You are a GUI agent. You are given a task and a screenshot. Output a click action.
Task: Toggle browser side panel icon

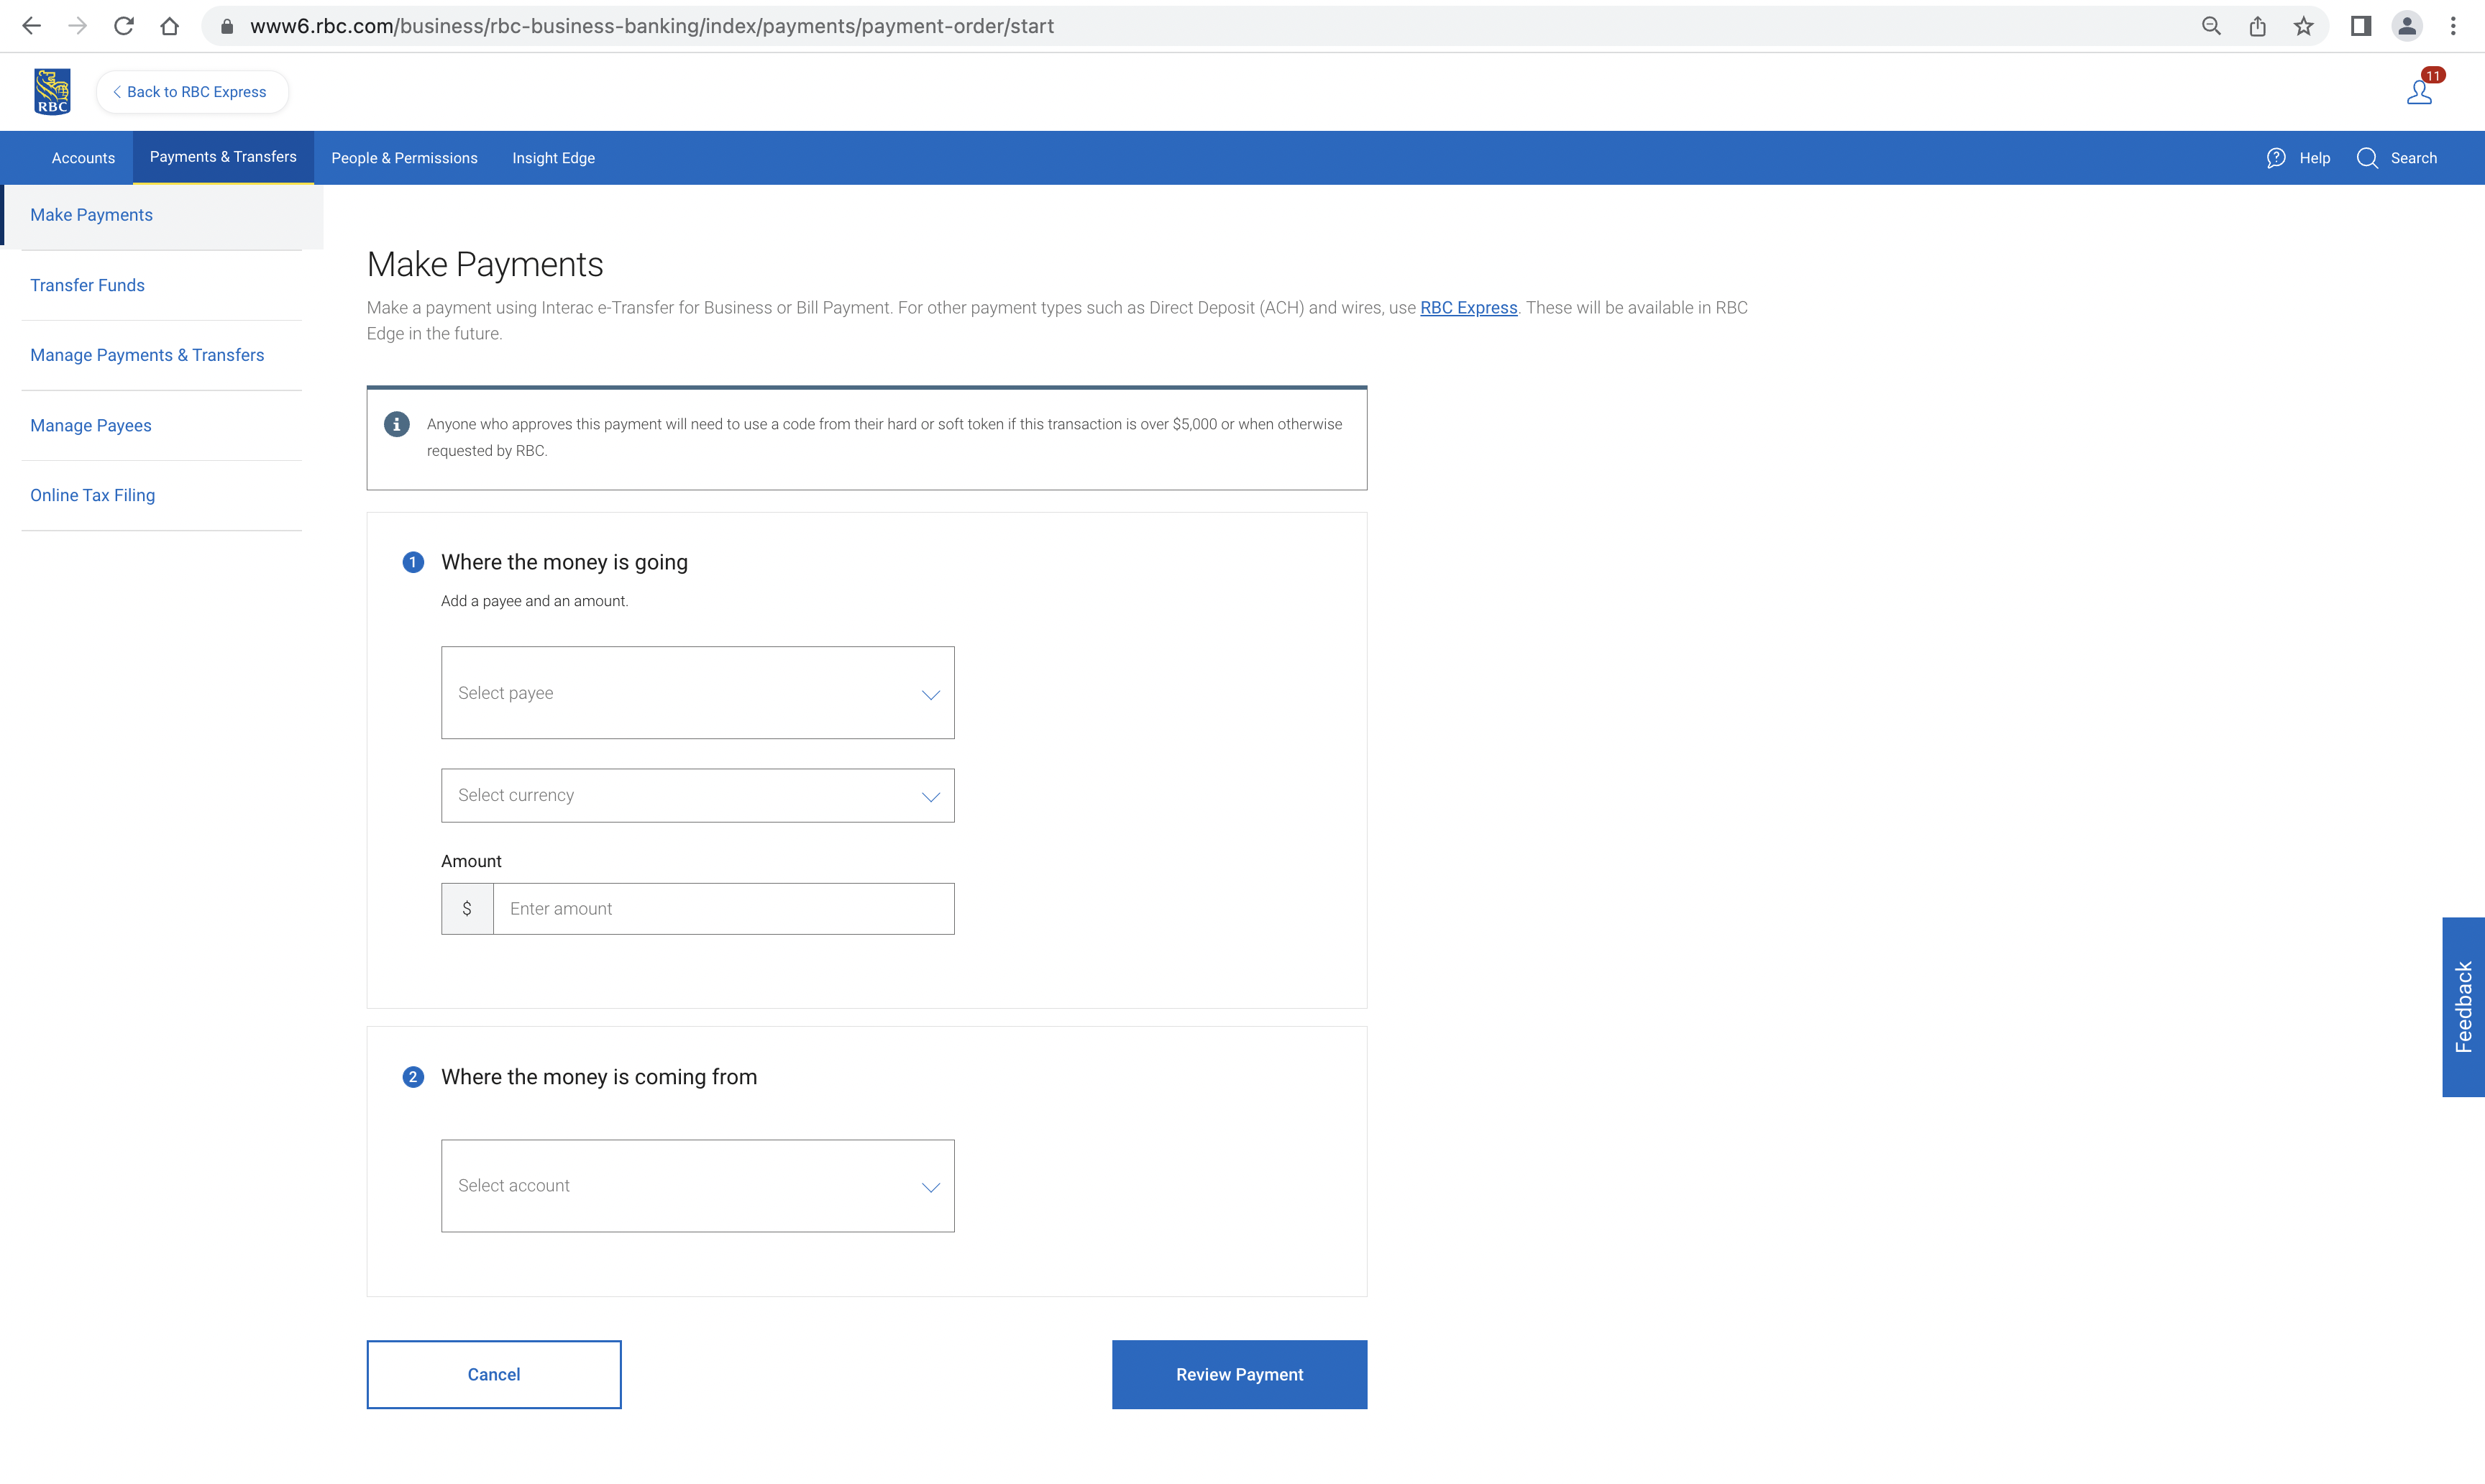(2361, 26)
